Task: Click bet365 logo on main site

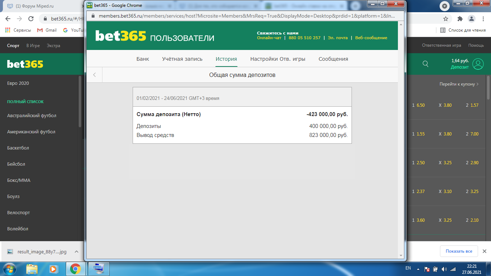Action: click(25, 64)
